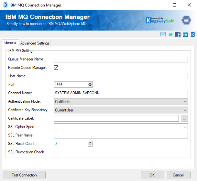The width and height of the screenshot is (197, 181).
Task: Increase the Port value with up arrow
Action: click(90, 83)
